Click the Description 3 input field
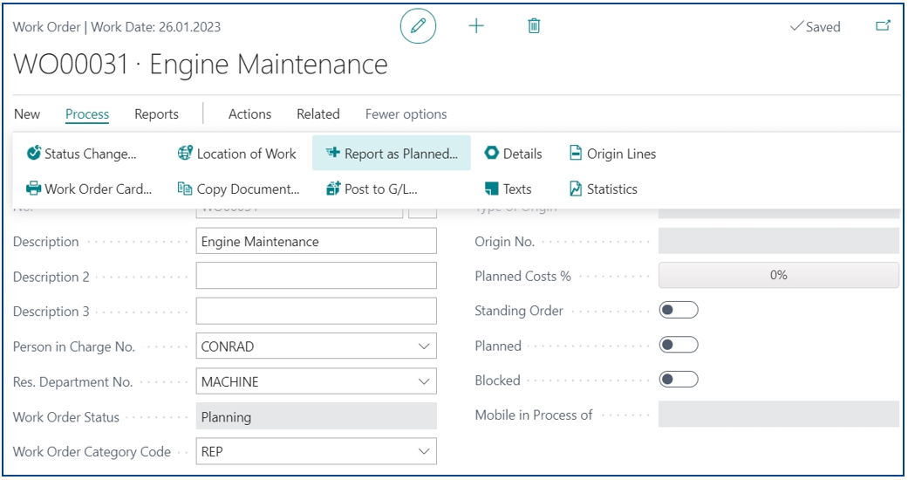This screenshot has height=480, width=908. [x=316, y=312]
